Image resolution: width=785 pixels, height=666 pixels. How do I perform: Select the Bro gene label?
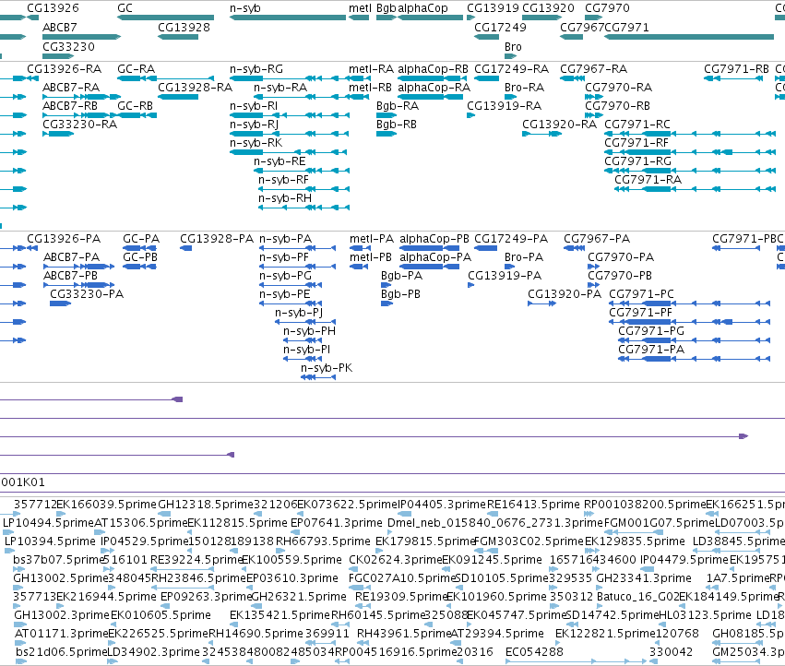tap(513, 46)
